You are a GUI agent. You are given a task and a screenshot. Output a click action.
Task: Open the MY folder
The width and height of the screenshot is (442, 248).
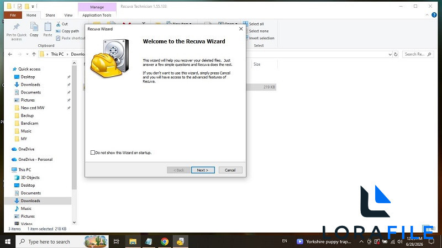[x=24, y=139]
